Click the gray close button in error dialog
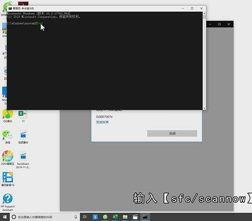This screenshot has height=221, width=252. tap(172, 134)
